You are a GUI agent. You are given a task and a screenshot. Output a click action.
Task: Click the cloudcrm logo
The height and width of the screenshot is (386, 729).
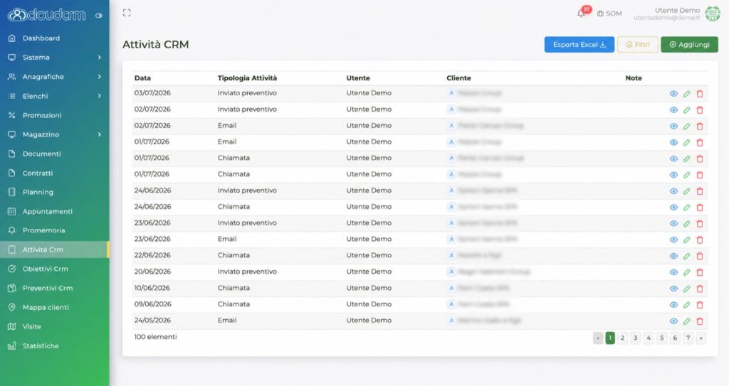pyautogui.click(x=47, y=15)
